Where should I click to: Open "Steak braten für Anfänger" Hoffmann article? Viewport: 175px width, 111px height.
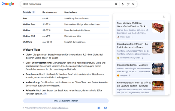click(x=132, y=45)
